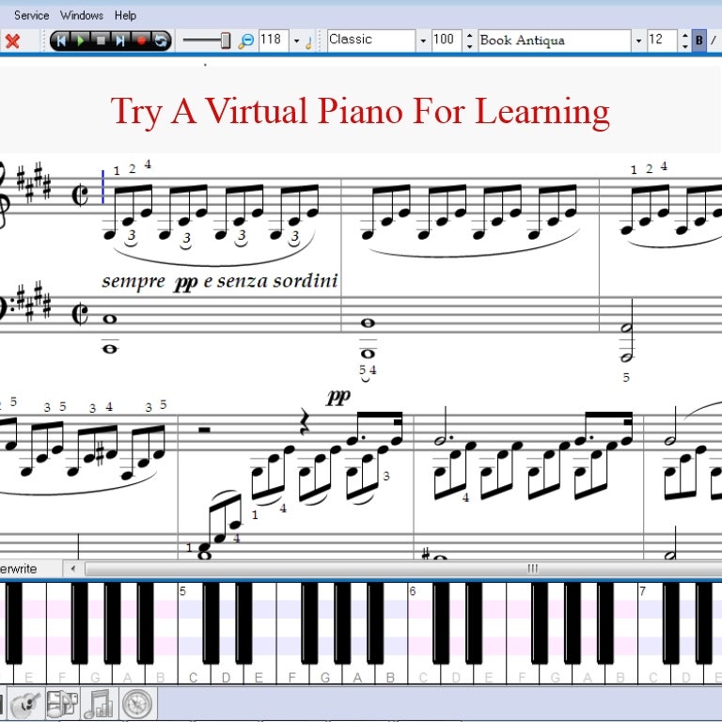
Task: Open the Help menu
Action: coord(125,15)
